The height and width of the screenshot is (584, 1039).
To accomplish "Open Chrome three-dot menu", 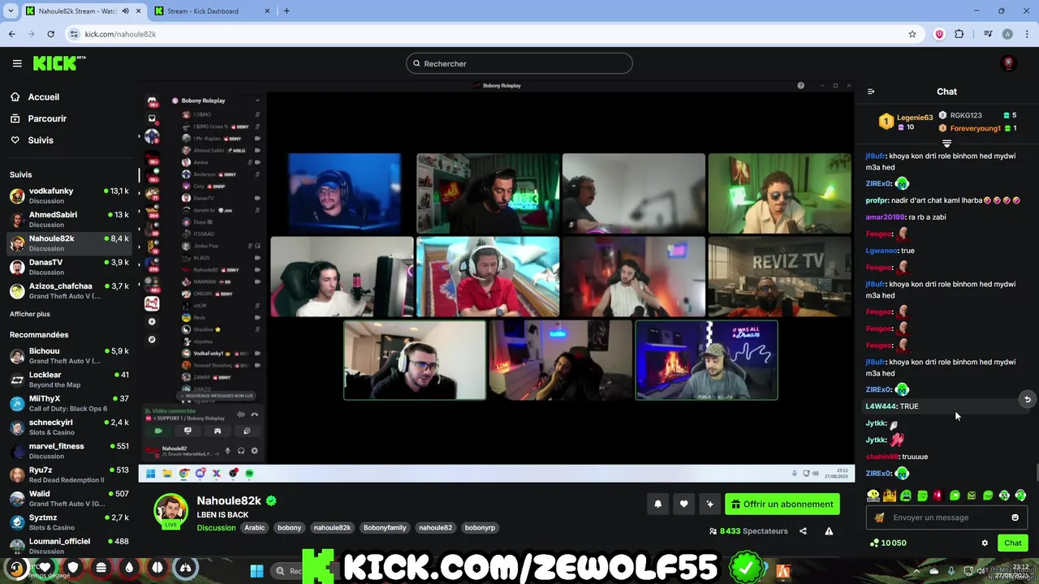I will click(1026, 34).
